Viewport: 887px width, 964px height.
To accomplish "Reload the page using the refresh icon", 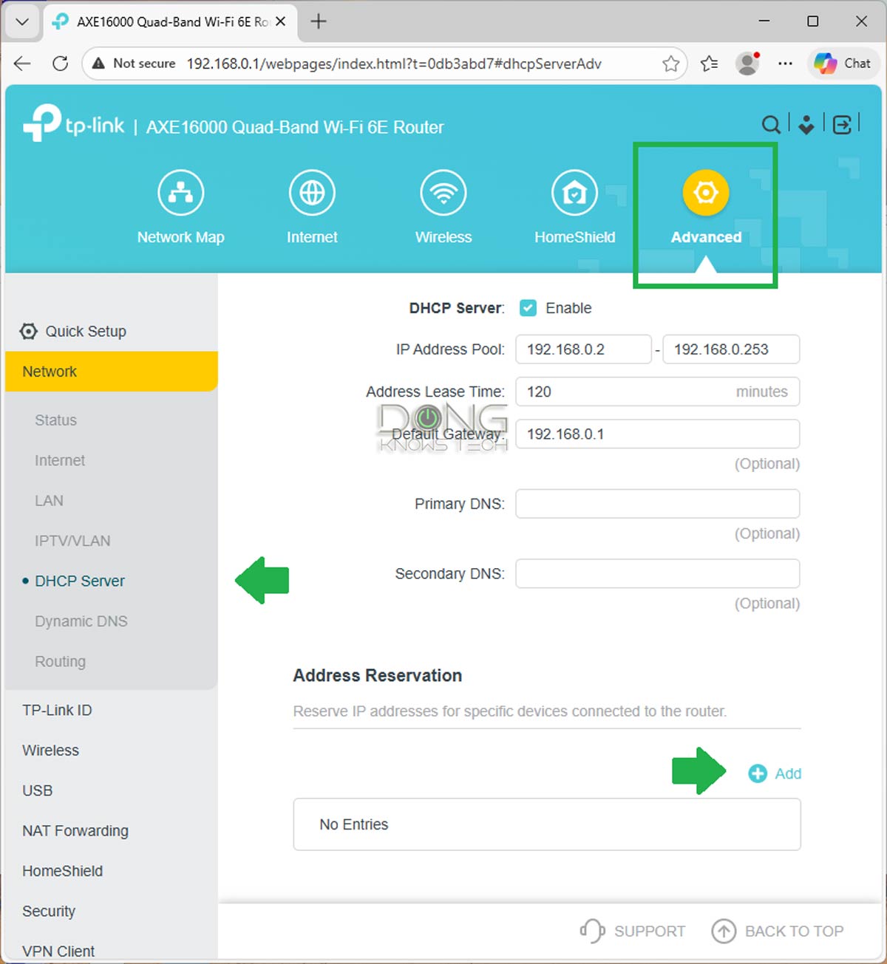I will [x=60, y=64].
